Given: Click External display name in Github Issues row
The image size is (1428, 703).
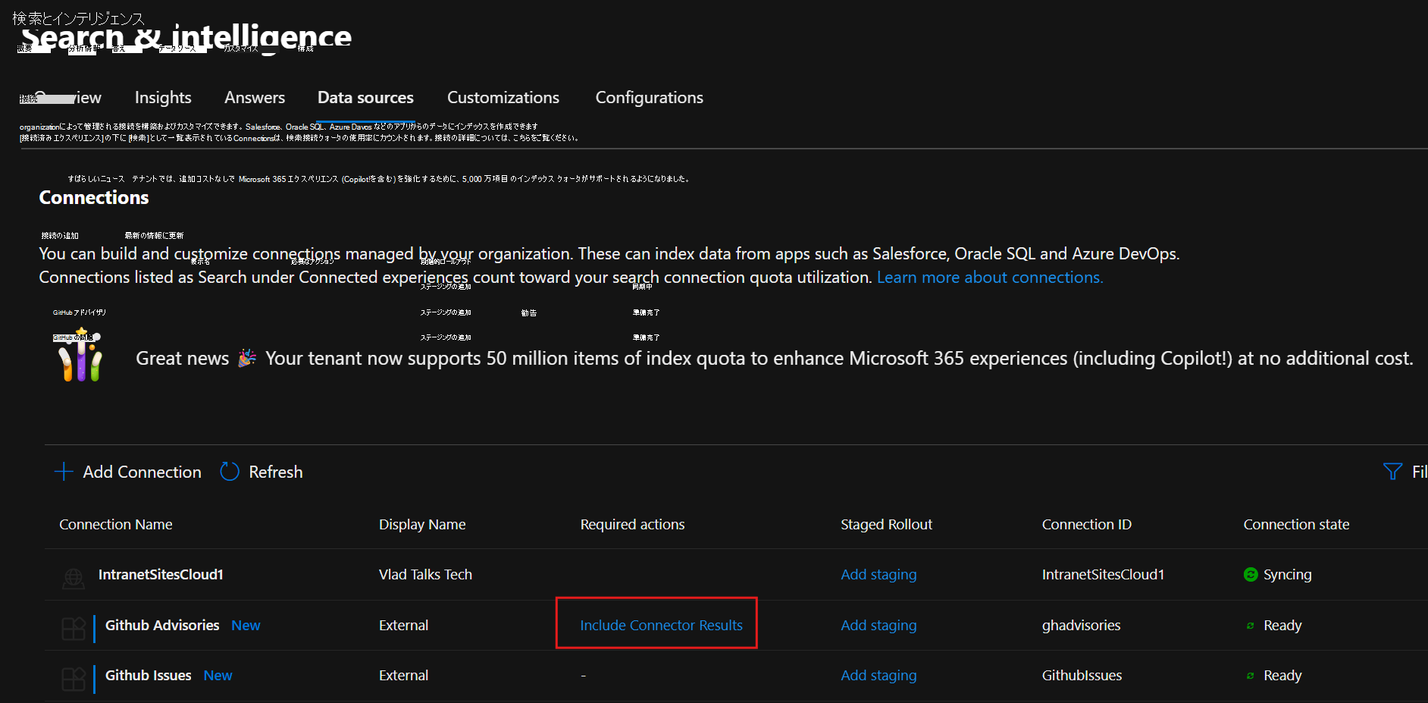Looking at the screenshot, I should tap(403, 676).
